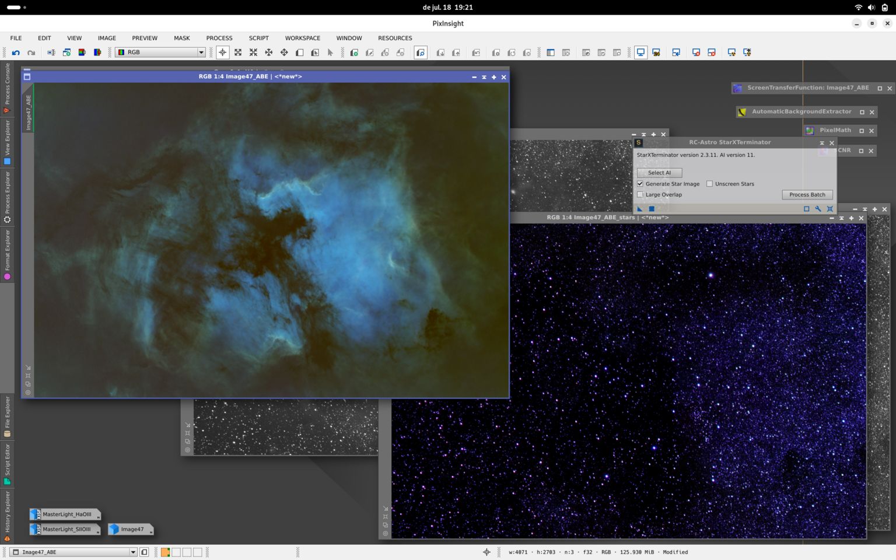
Task: Open the PREVIEW menu
Action: click(145, 38)
